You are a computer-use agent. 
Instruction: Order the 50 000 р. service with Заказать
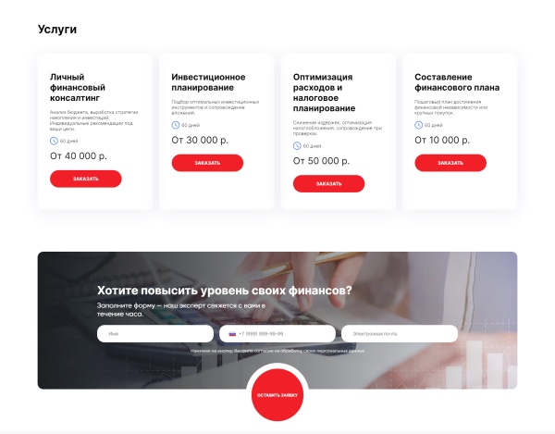(328, 184)
